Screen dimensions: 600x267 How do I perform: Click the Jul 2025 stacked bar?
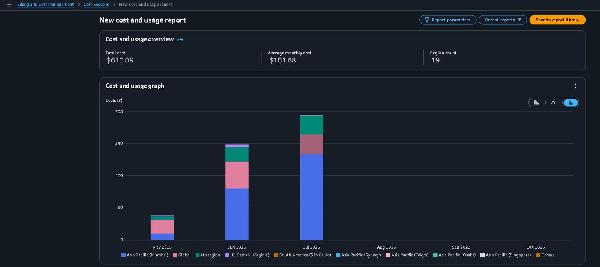(312, 178)
